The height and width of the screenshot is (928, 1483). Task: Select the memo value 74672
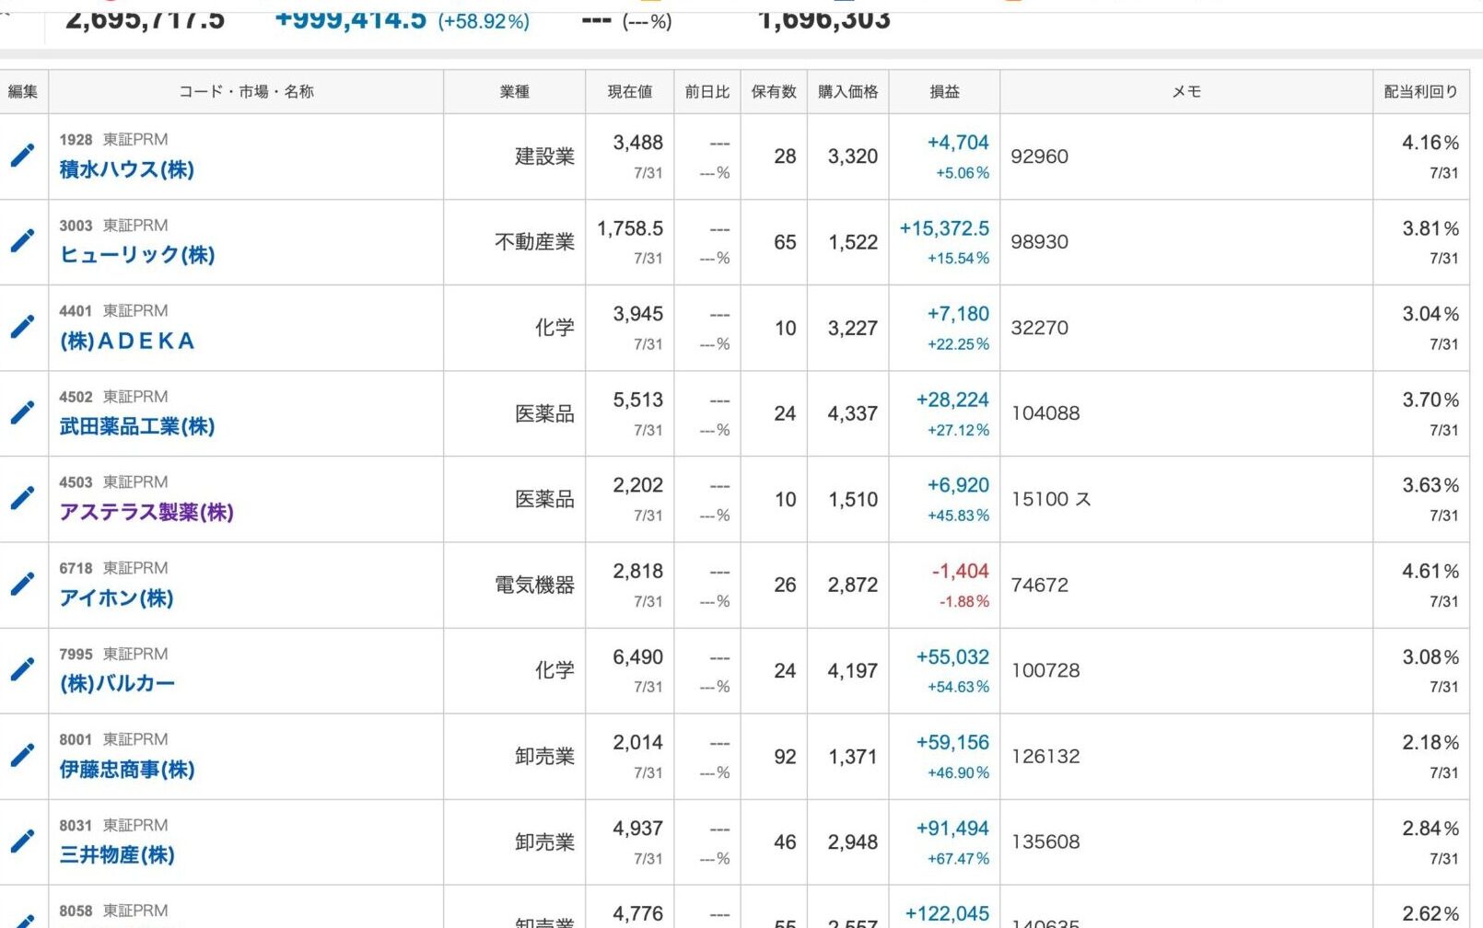point(1040,585)
